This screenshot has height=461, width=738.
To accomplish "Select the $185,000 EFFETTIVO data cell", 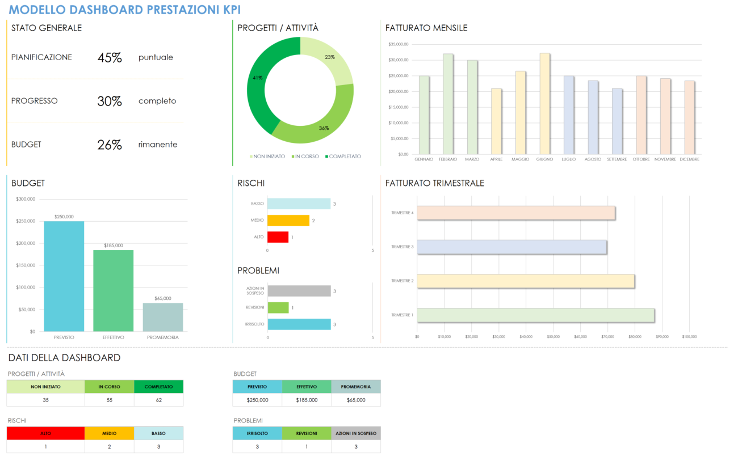I will point(307,399).
